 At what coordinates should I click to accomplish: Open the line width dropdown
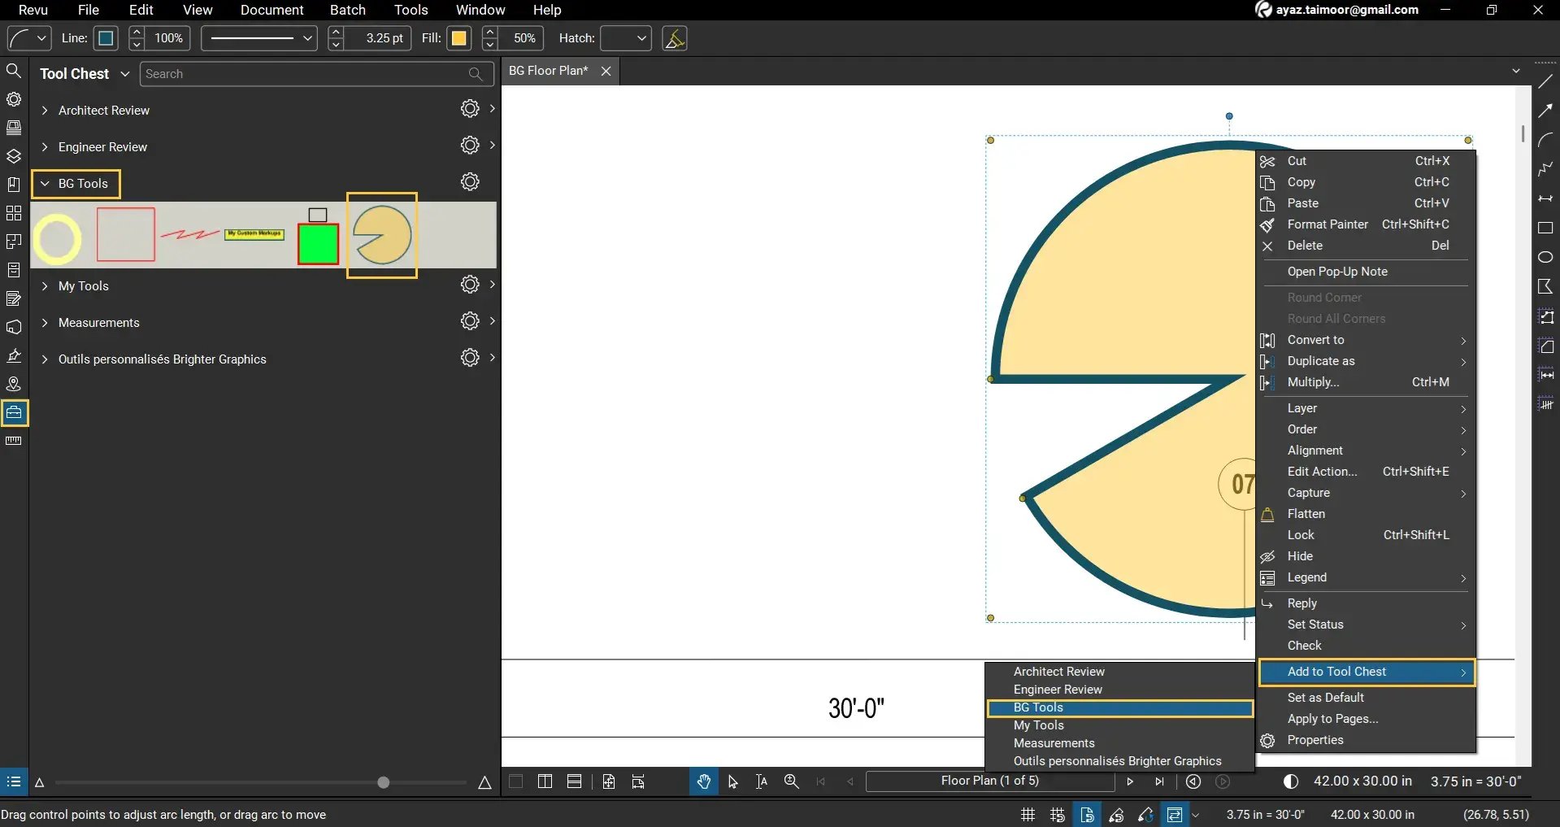click(x=258, y=38)
